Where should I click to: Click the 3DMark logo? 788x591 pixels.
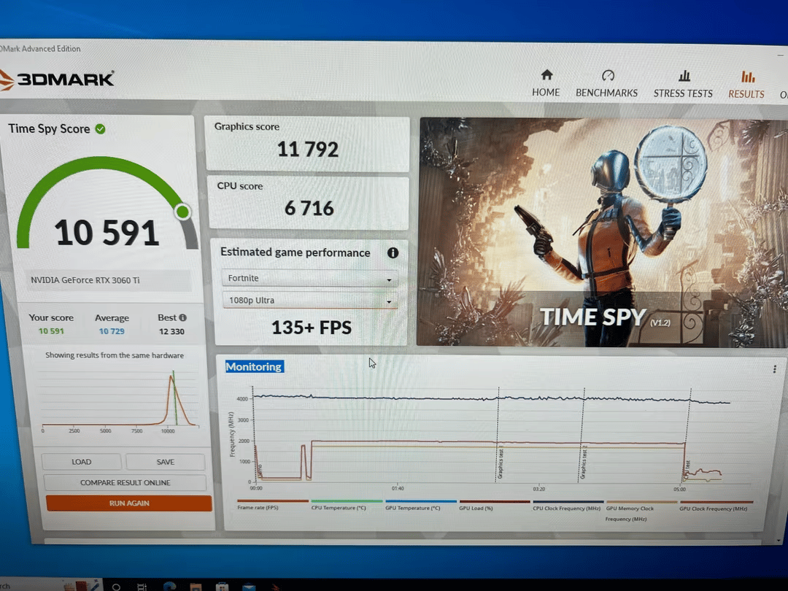57,80
